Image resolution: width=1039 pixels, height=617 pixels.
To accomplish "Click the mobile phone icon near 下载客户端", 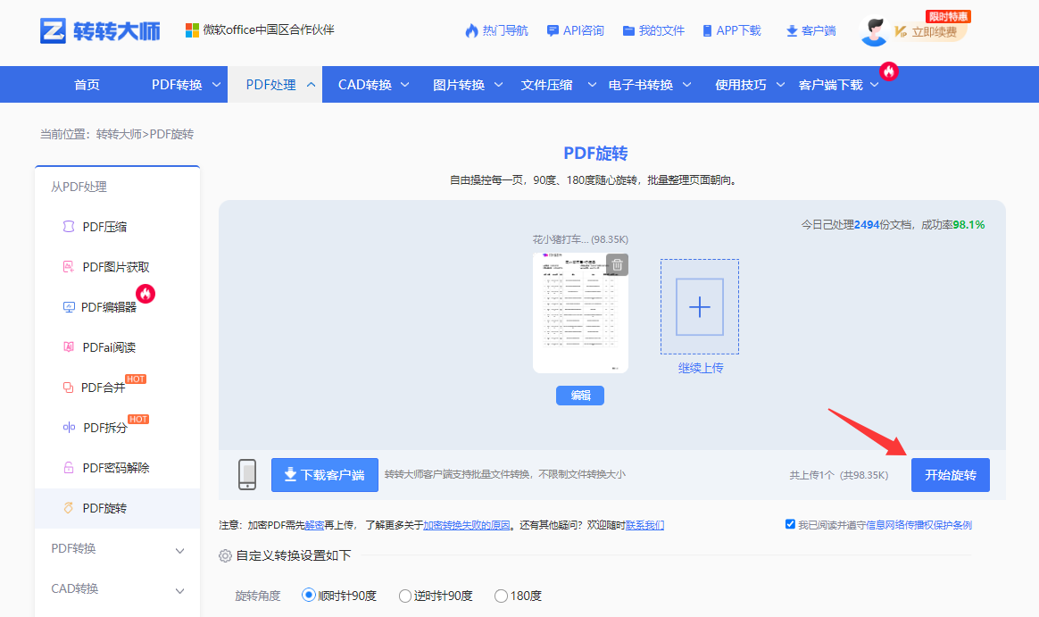I will (247, 474).
